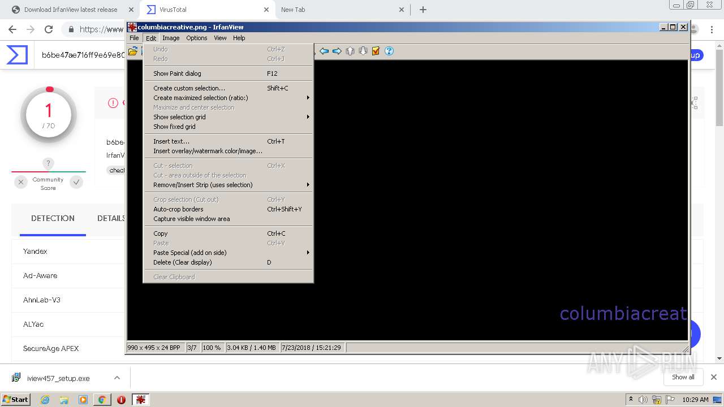This screenshot has width=724, height=407.
Task: Click the 3/7 image index status
Action: coord(192,348)
